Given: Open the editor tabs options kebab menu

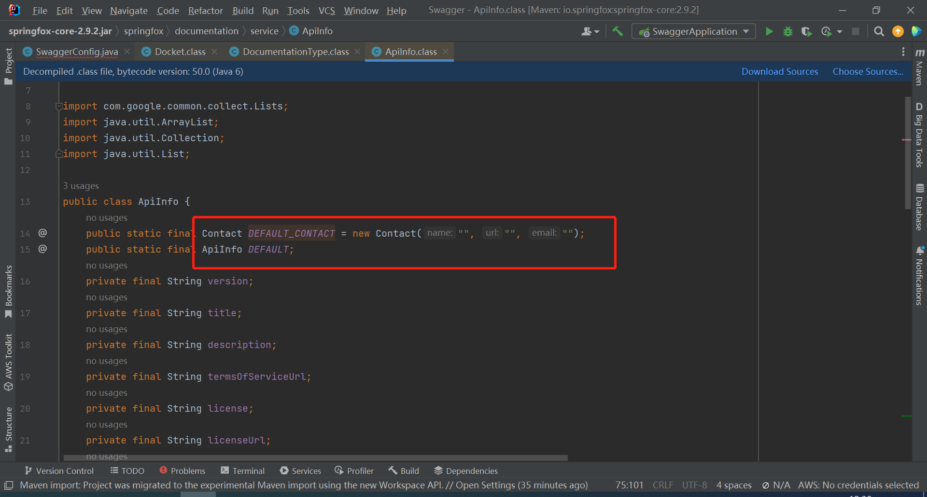Looking at the screenshot, I should click(903, 52).
